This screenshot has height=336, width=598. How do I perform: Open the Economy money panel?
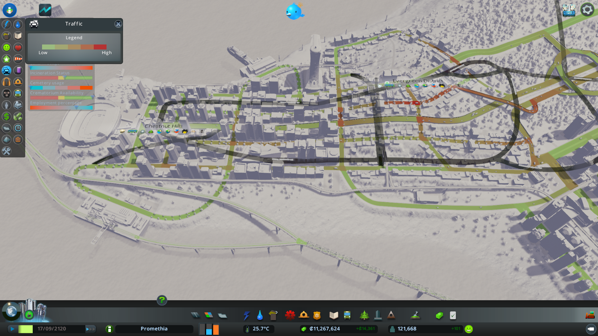coord(439,315)
